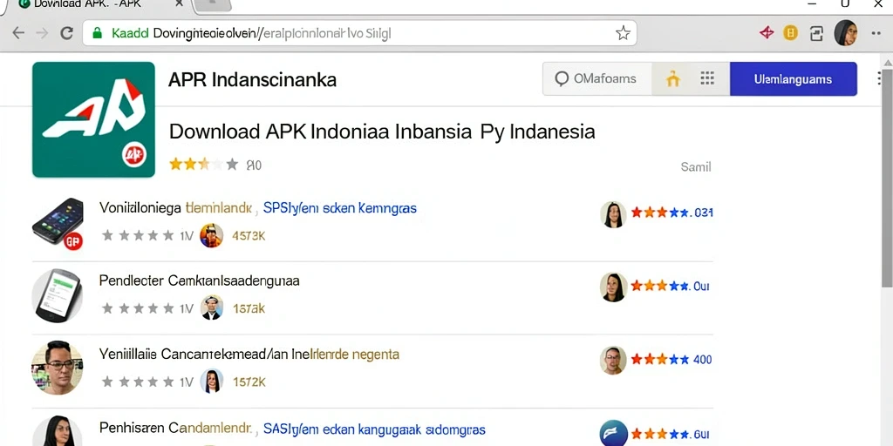Open the vertical dots beside Ulemlanguams

(881, 78)
